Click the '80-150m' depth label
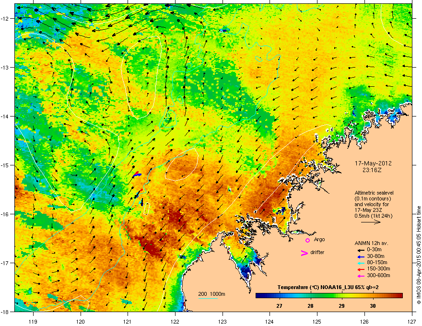This screenshot has width=422, height=326. (x=377, y=263)
